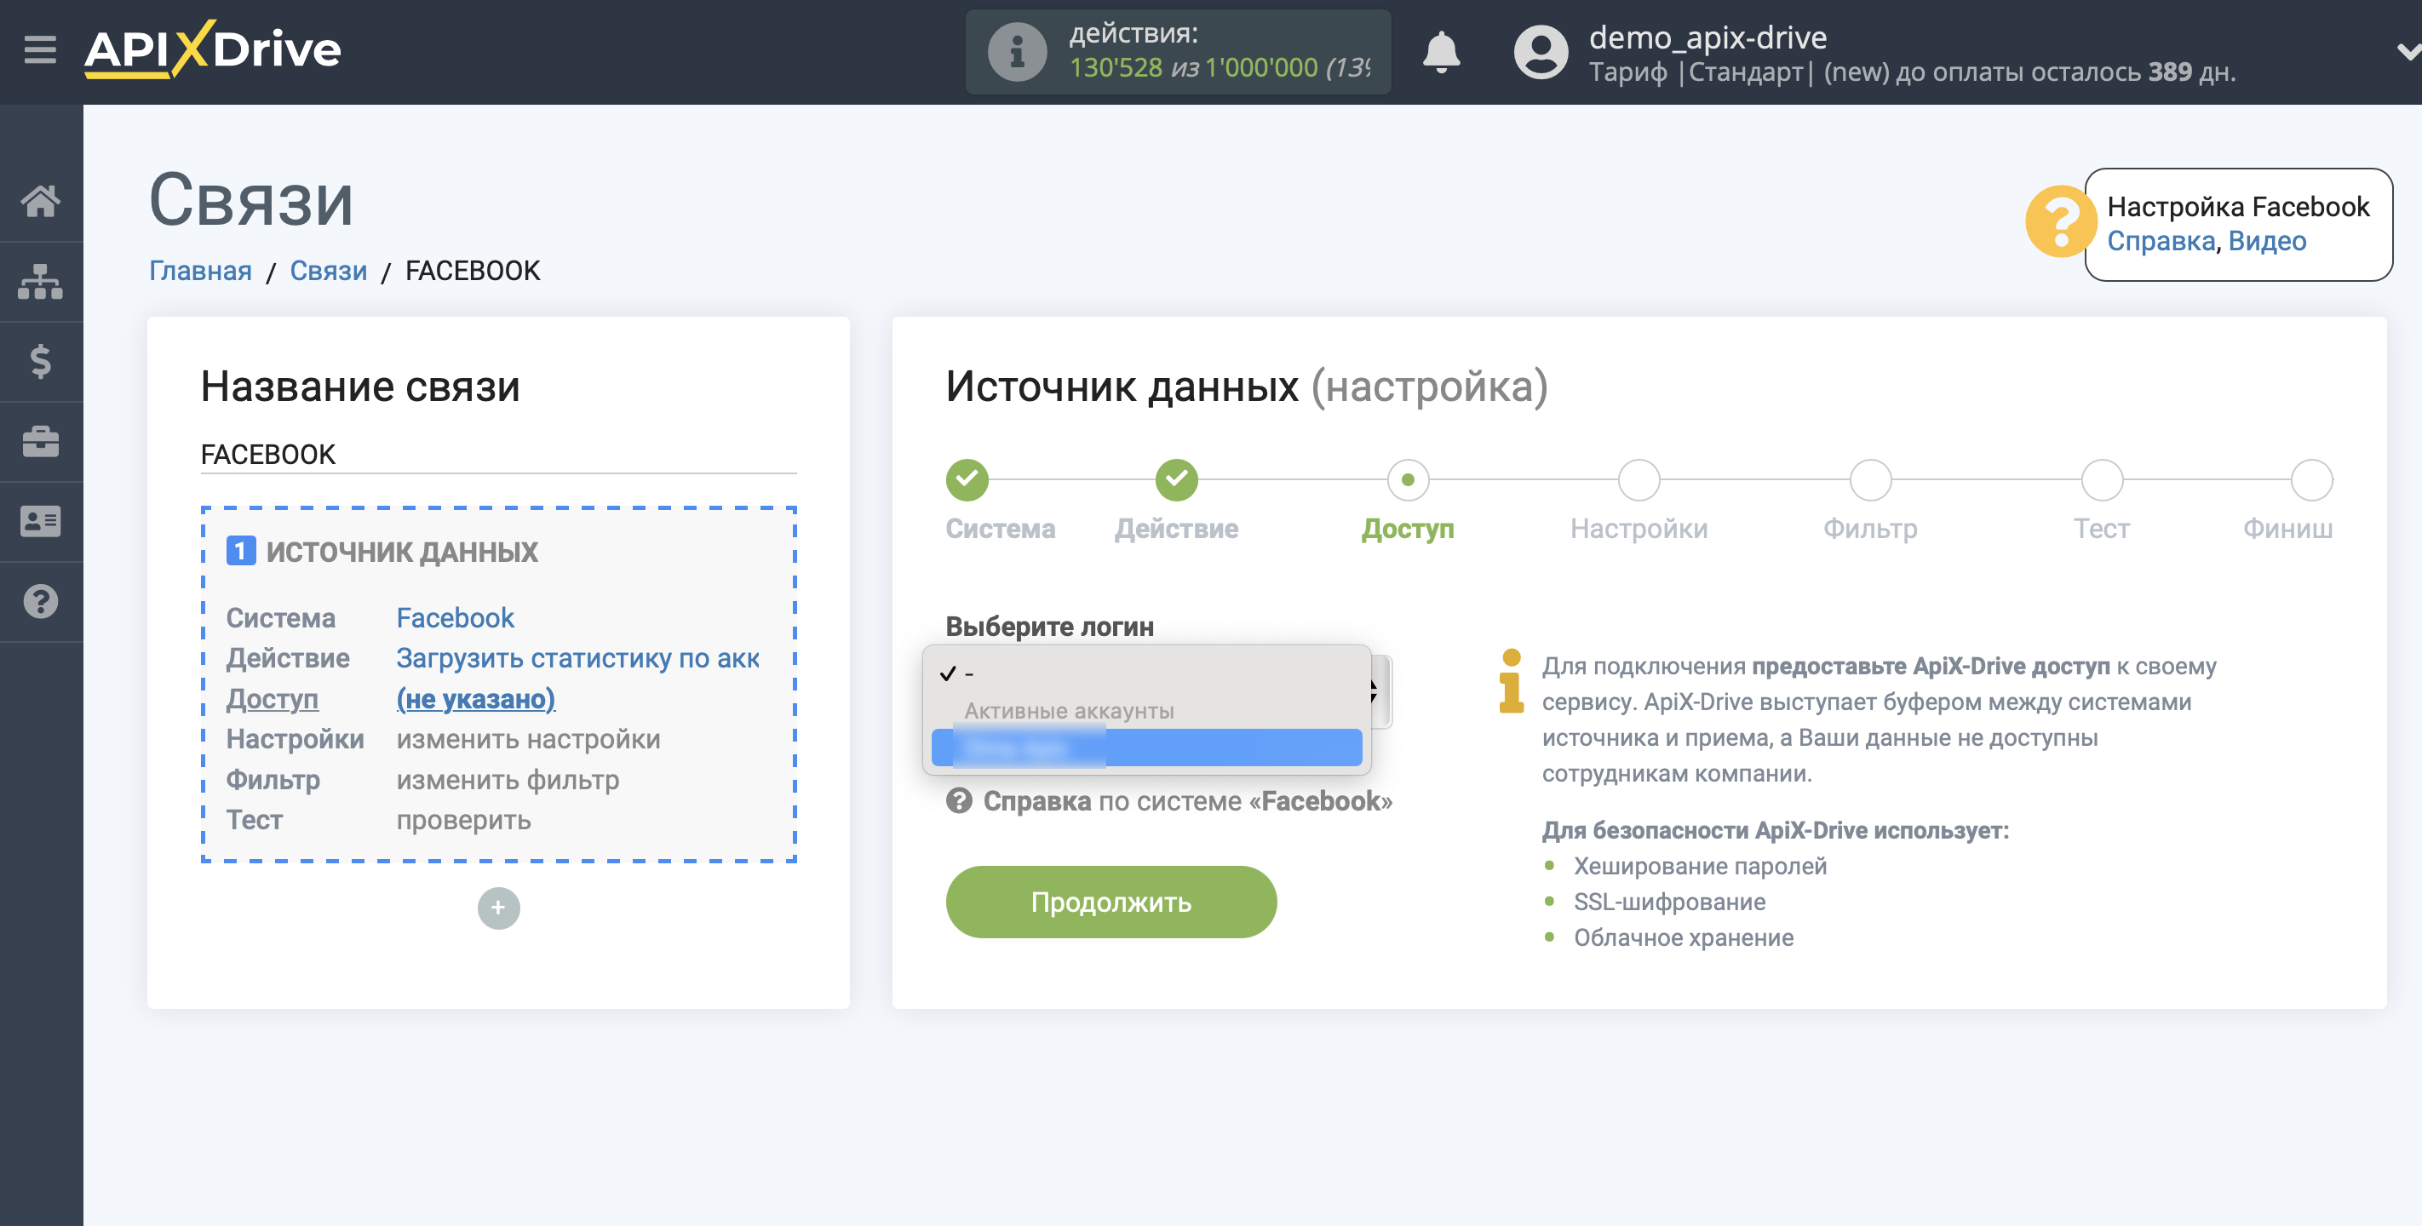
Task: Open the Видео link in Facebook setup
Action: pos(2267,242)
